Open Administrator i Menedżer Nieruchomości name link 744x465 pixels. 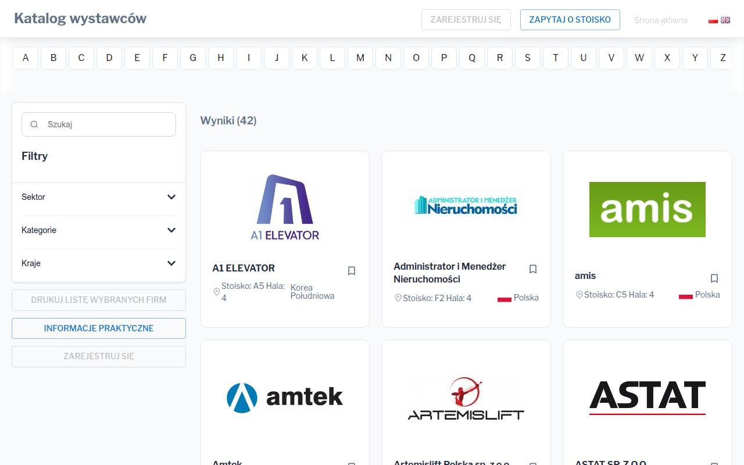(450, 273)
